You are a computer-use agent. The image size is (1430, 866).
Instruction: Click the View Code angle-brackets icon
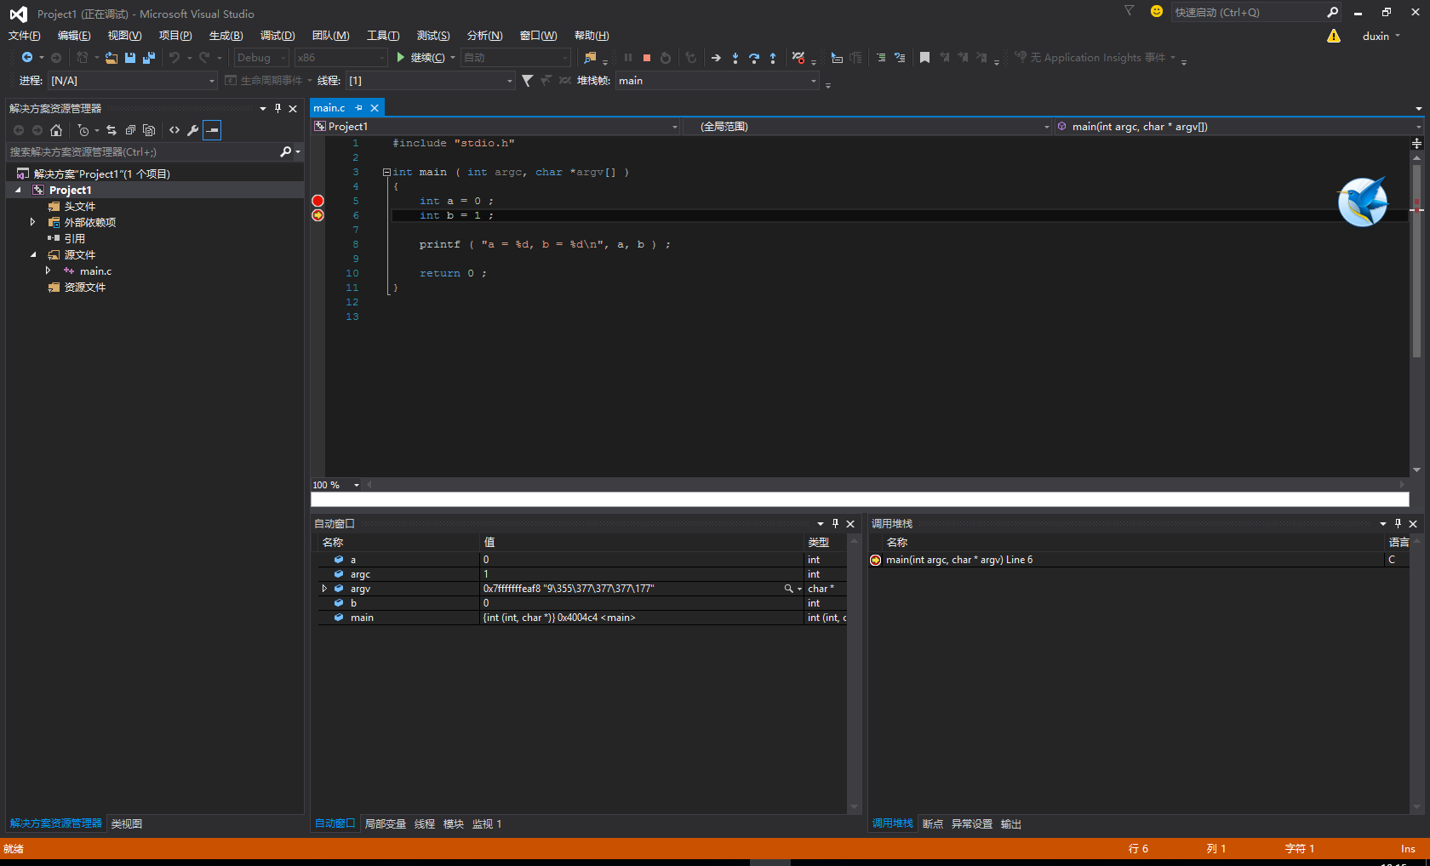pyautogui.click(x=174, y=130)
